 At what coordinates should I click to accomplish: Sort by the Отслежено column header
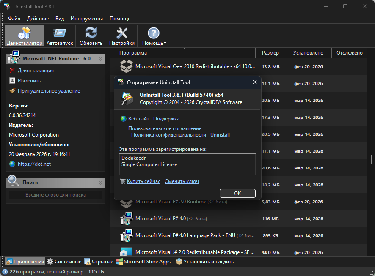tap(350, 53)
